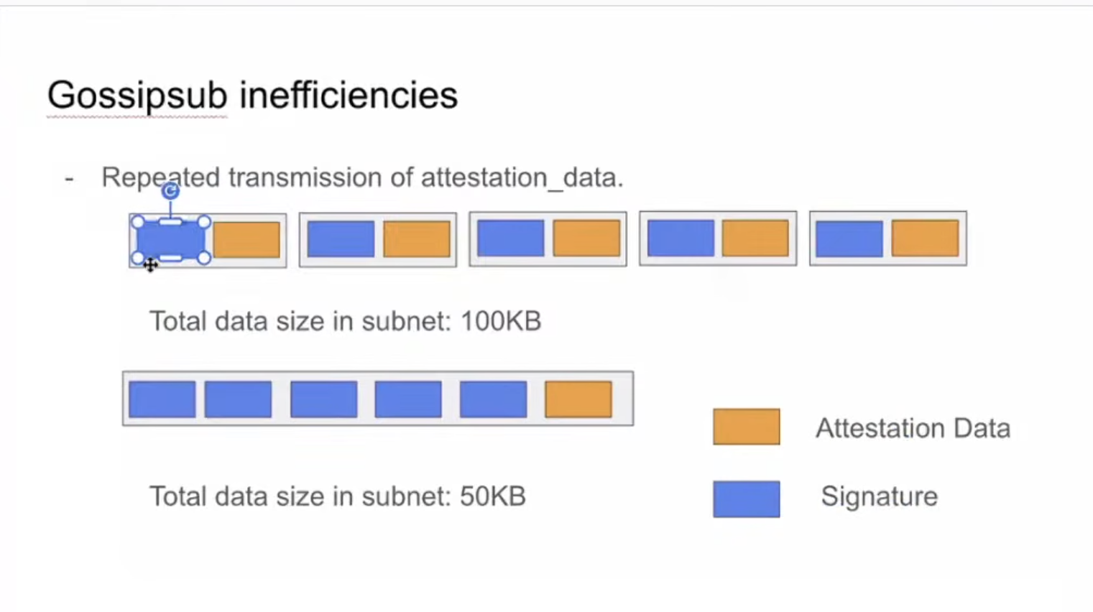Image resolution: width=1093 pixels, height=612 pixels.
Task: Click the blue box in second attestation group
Action: point(341,239)
